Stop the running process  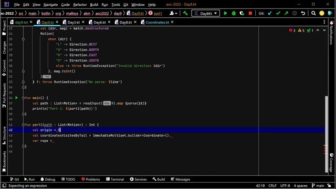[250, 13]
